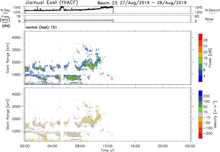Click the '04:00' time axis label
Image resolution: width=220 pixels, height=152 pixels.
coord(52,146)
